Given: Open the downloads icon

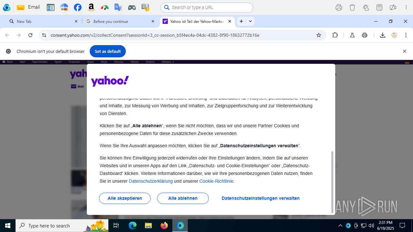Looking at the screenshot, I should click(383, 35).
